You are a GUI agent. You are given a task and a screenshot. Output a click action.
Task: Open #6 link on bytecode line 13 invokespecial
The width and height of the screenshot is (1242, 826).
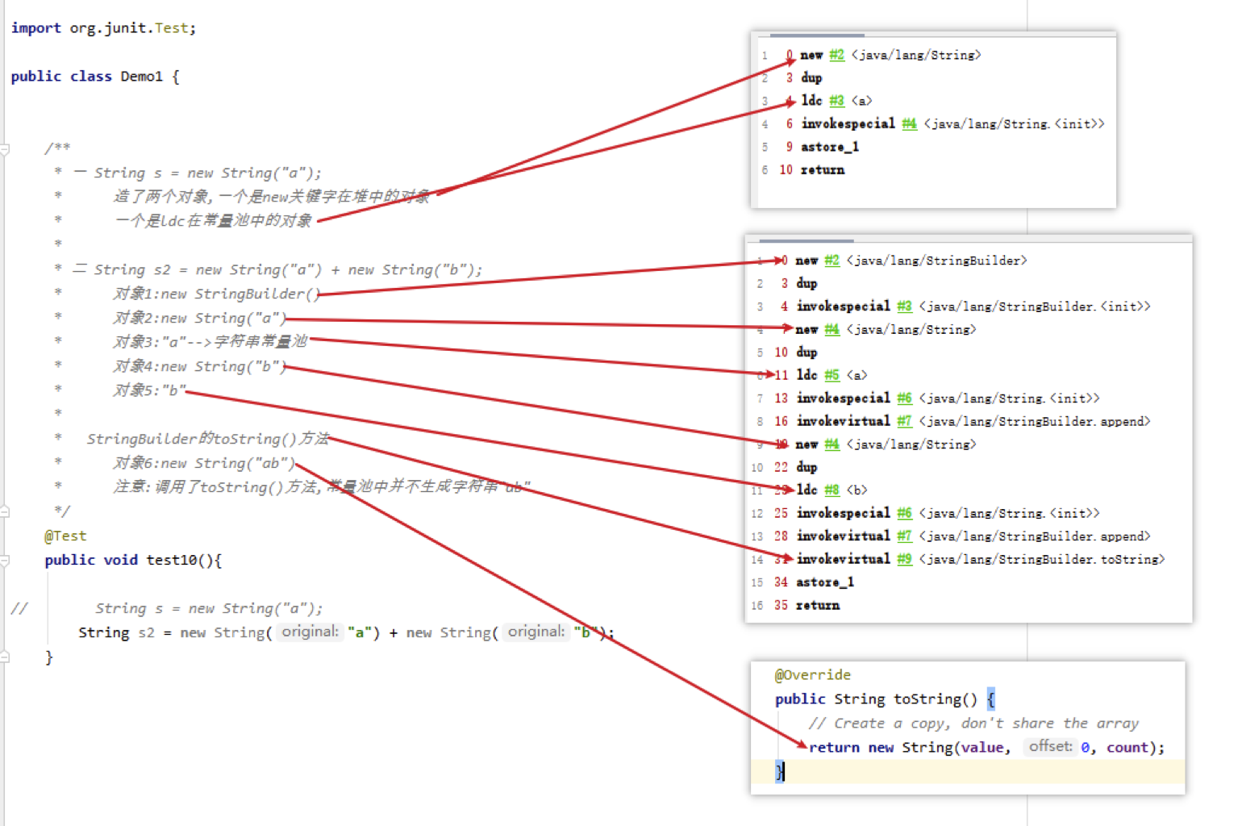click(904, 398)
